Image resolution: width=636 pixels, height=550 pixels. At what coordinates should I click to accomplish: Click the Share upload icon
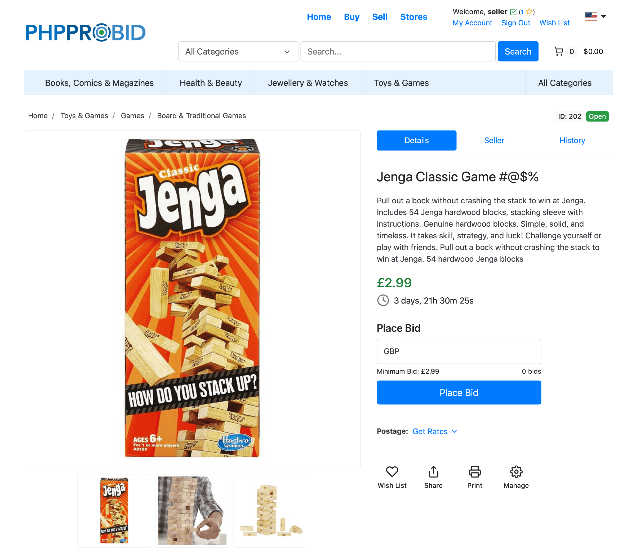click(x=433, y=471)
